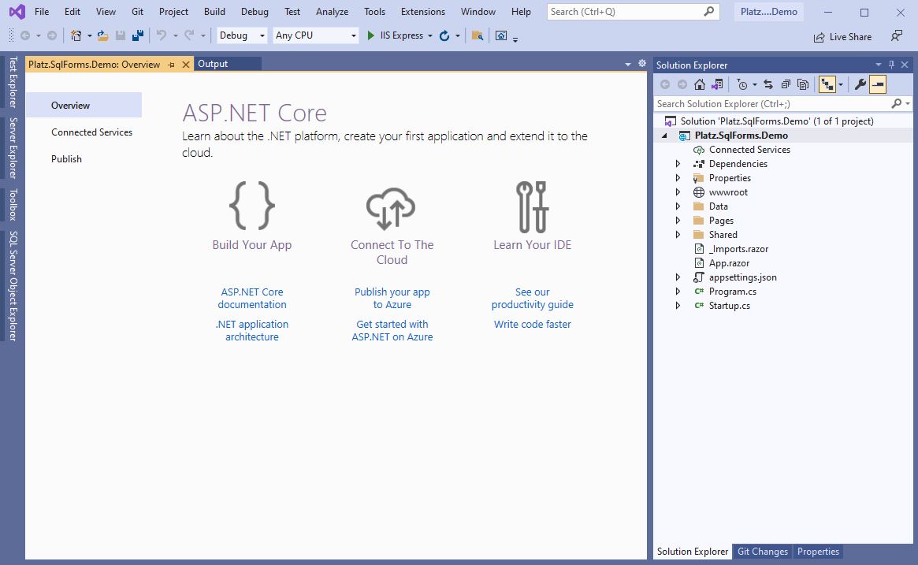
Task: Open .NET application architecture link
Action: pos(251,330)
